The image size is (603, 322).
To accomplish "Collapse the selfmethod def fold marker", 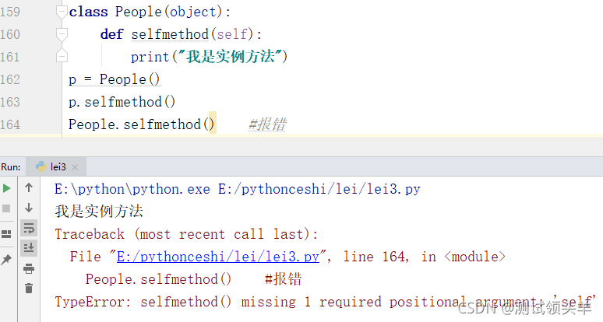I will tap(62, 35).
